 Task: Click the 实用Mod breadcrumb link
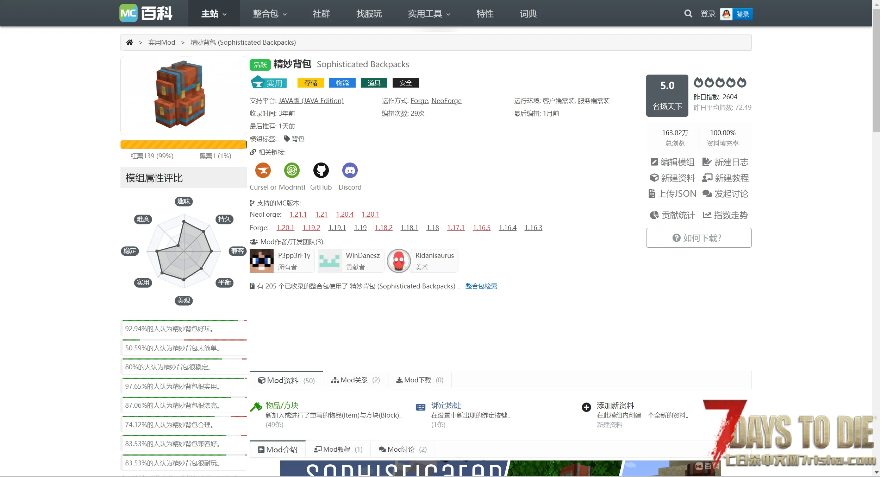162,42
